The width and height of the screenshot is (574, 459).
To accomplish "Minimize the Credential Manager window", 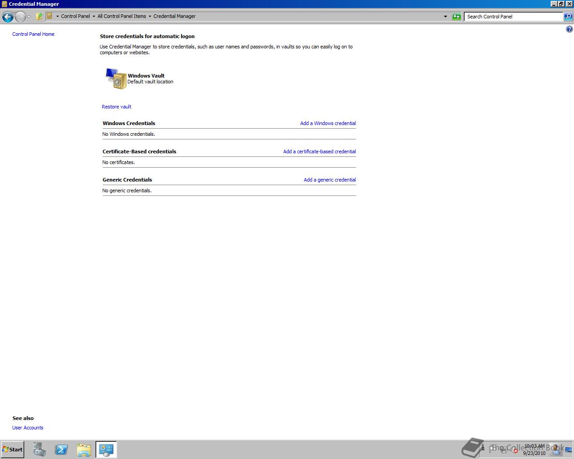I will (x=554, y=4).
